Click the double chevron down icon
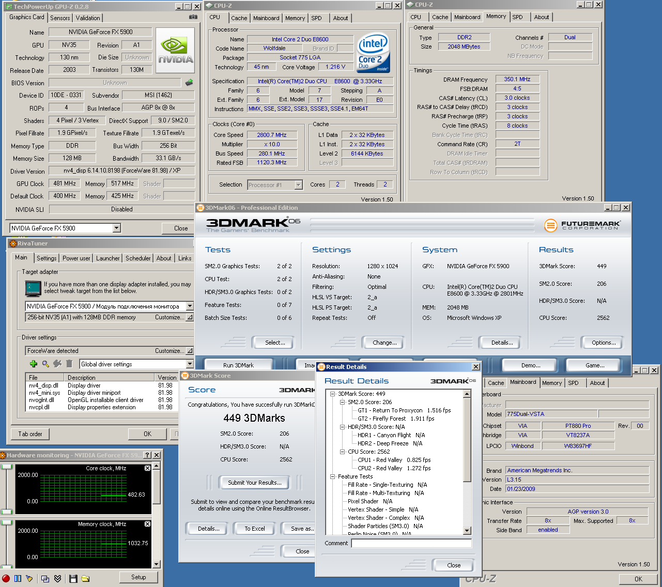The width and height of the screenshot is (662, 587). (57, 578)
